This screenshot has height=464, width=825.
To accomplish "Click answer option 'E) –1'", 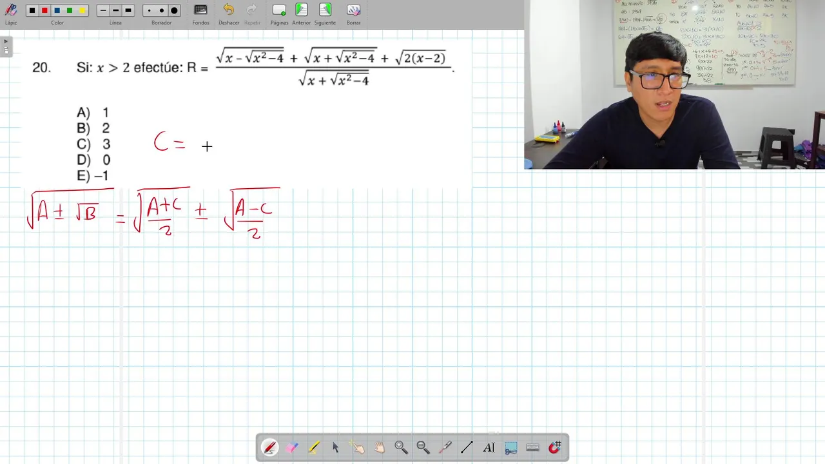I will pos(92,175).
